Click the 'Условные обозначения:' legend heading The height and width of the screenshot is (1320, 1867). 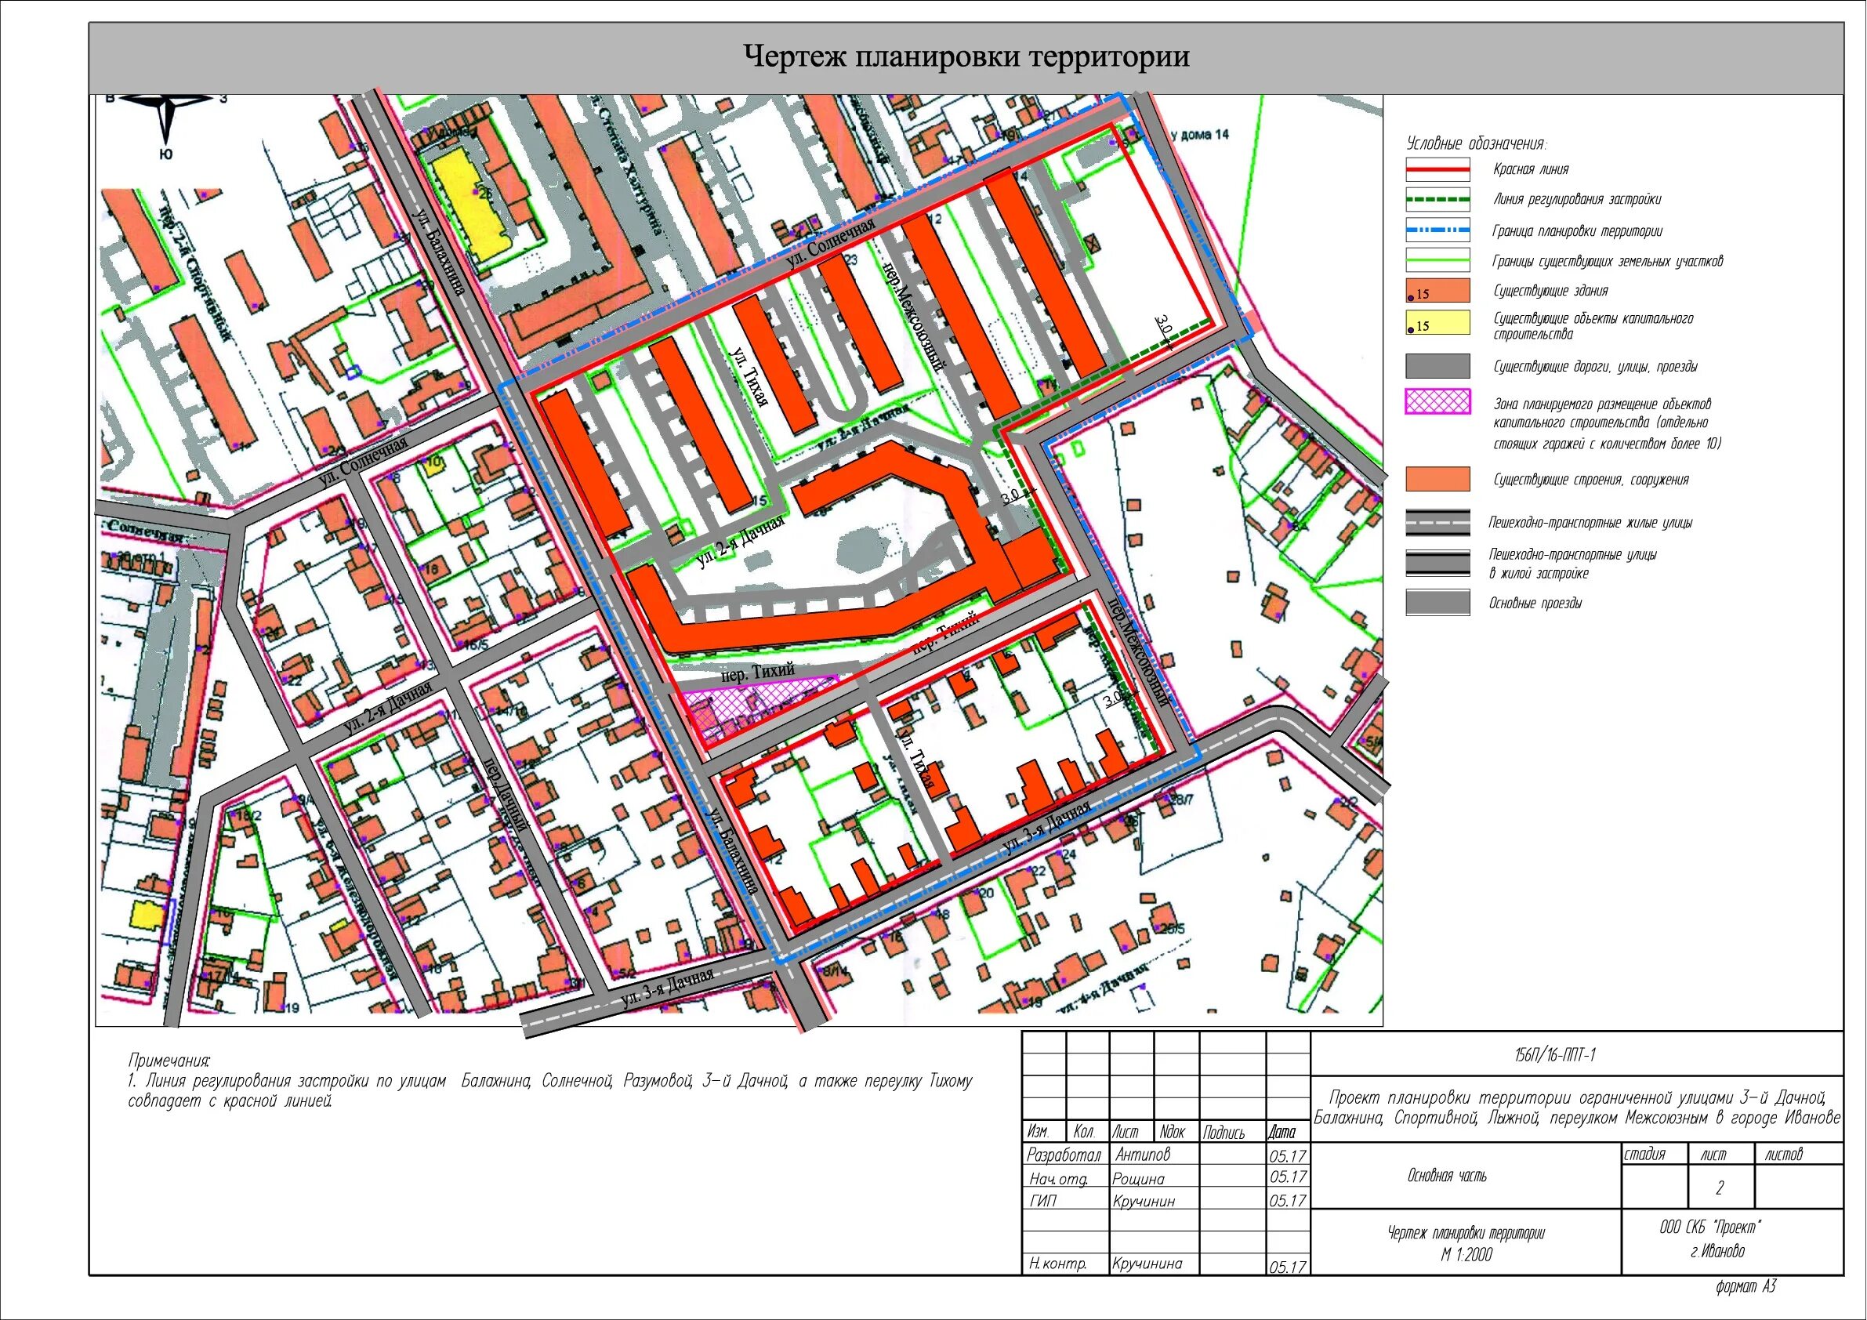pyautogui.click(x=1477, y=144)
